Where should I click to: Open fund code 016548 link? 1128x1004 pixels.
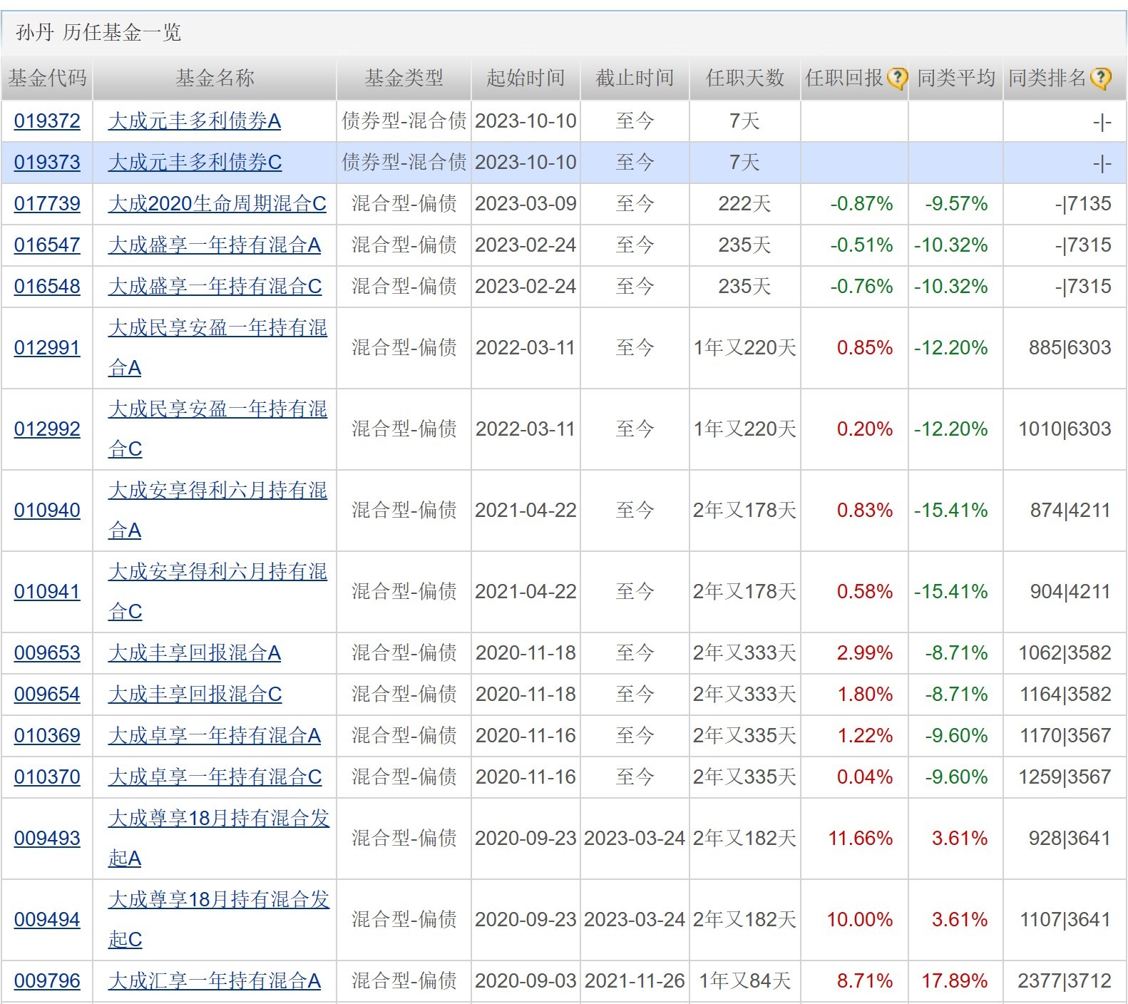(47, 287)
